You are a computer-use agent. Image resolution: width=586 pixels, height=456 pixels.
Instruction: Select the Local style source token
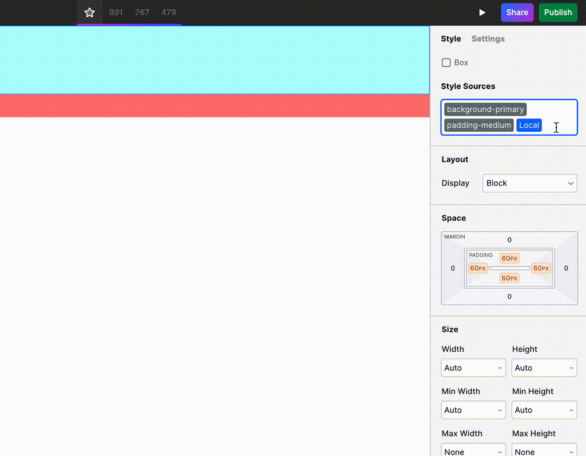529,125
